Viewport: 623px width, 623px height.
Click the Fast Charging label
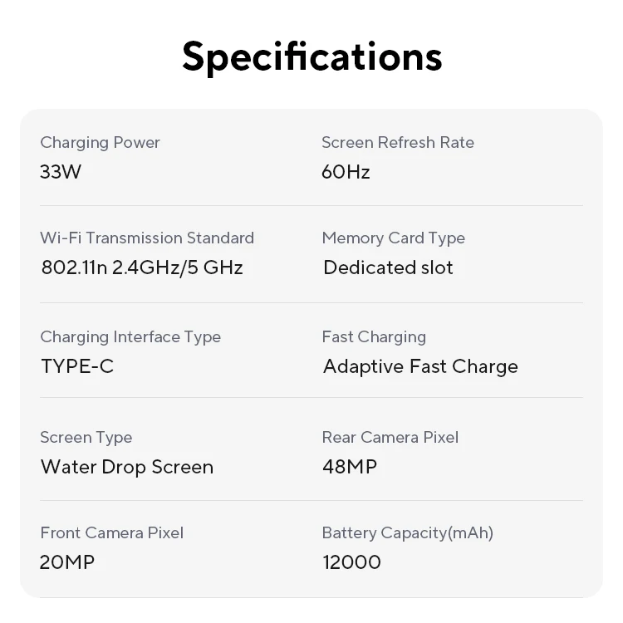click(374, 337)
